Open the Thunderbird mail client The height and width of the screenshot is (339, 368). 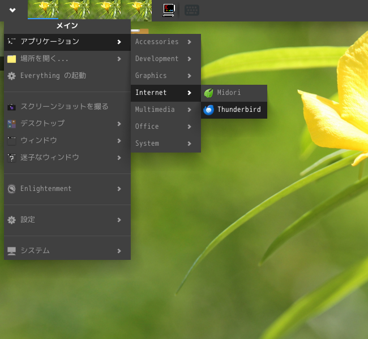[234, 110]
